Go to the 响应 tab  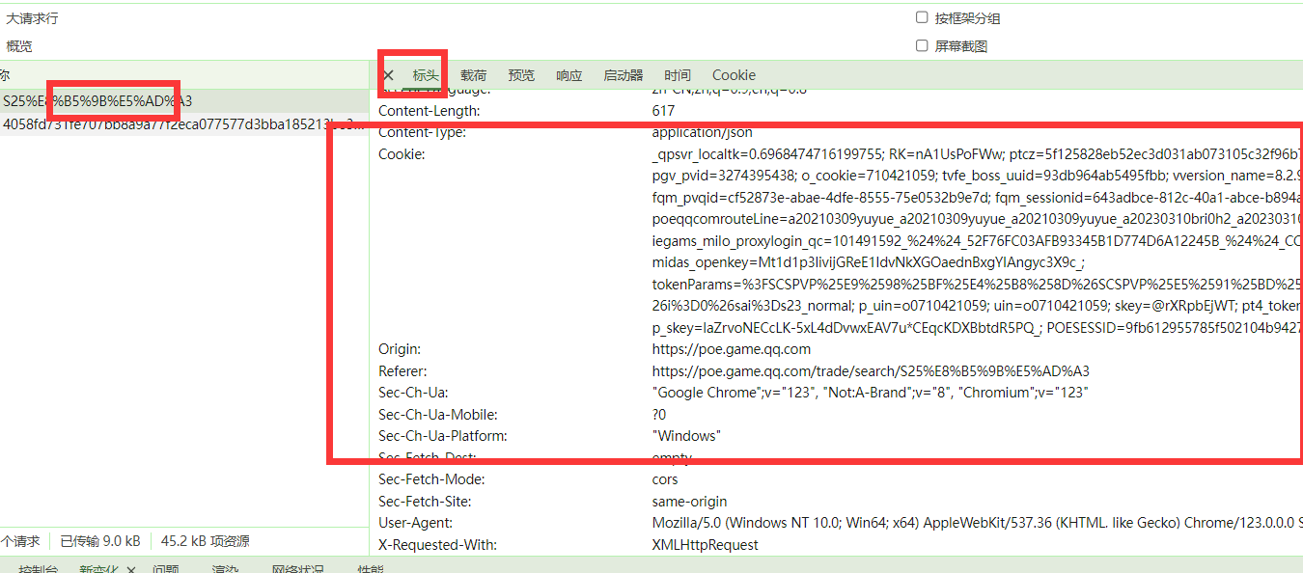tap(569, 75)
